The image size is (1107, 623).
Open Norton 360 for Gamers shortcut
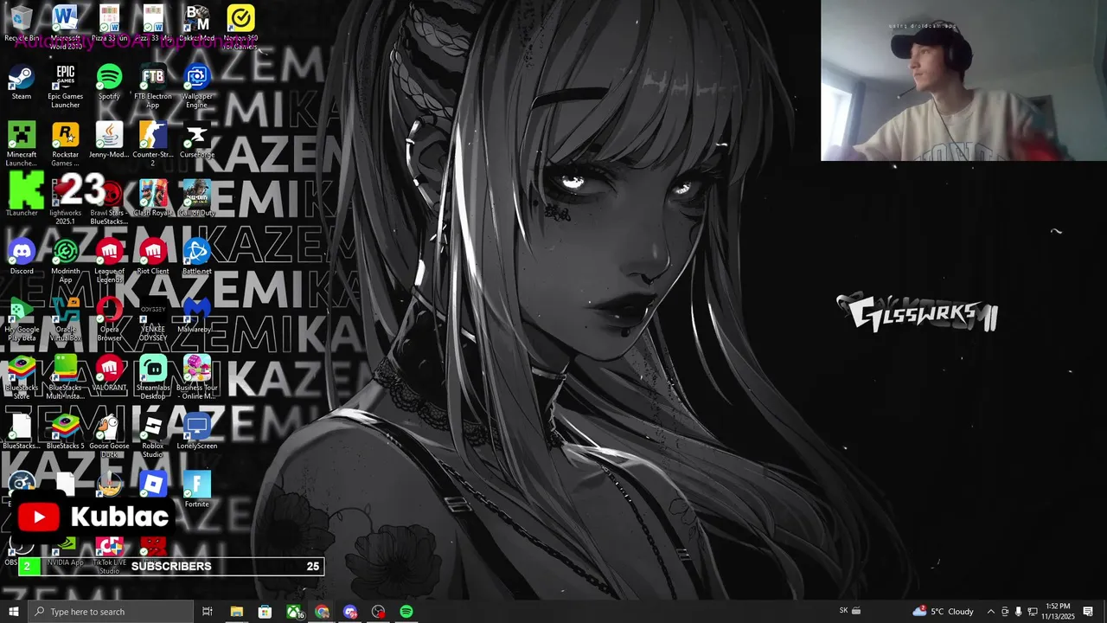[x=240, y=26]
